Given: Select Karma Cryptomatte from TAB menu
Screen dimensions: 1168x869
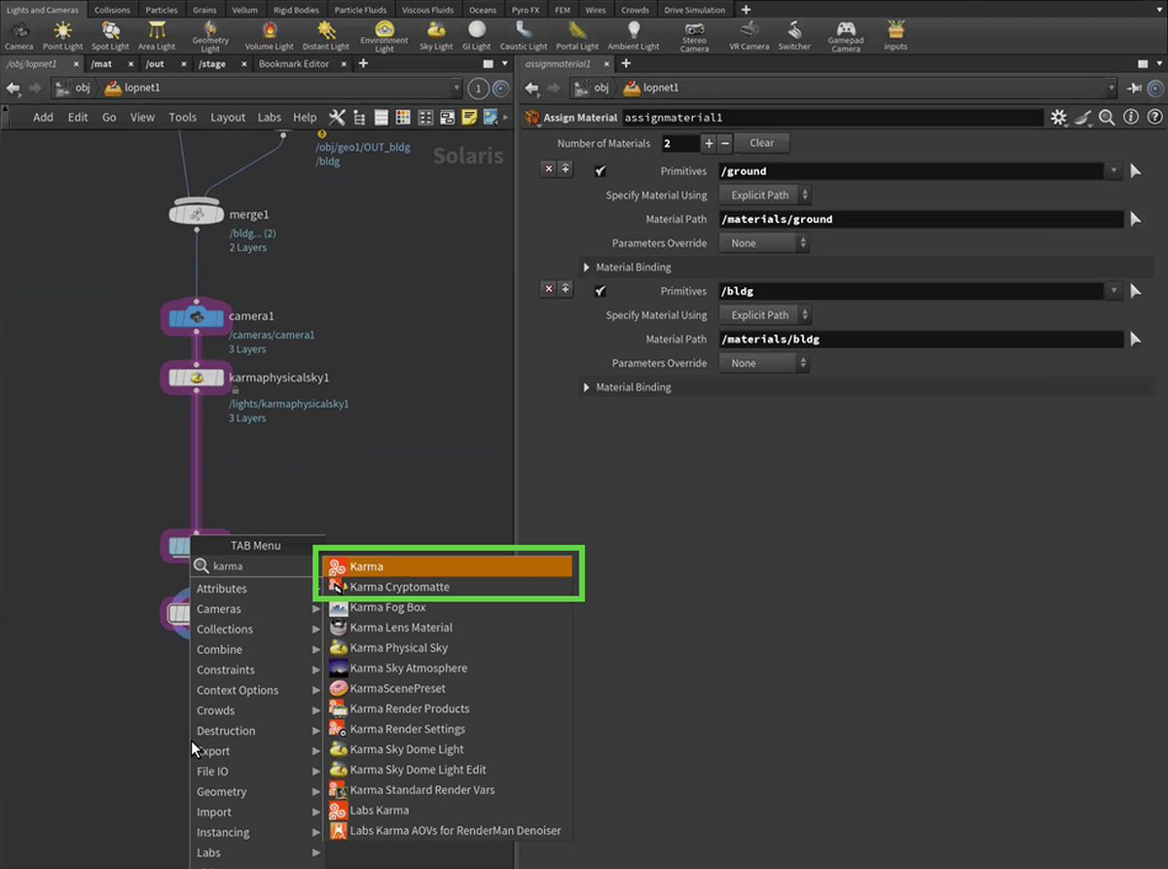Looking at the screenshot, I should point(399,587).
